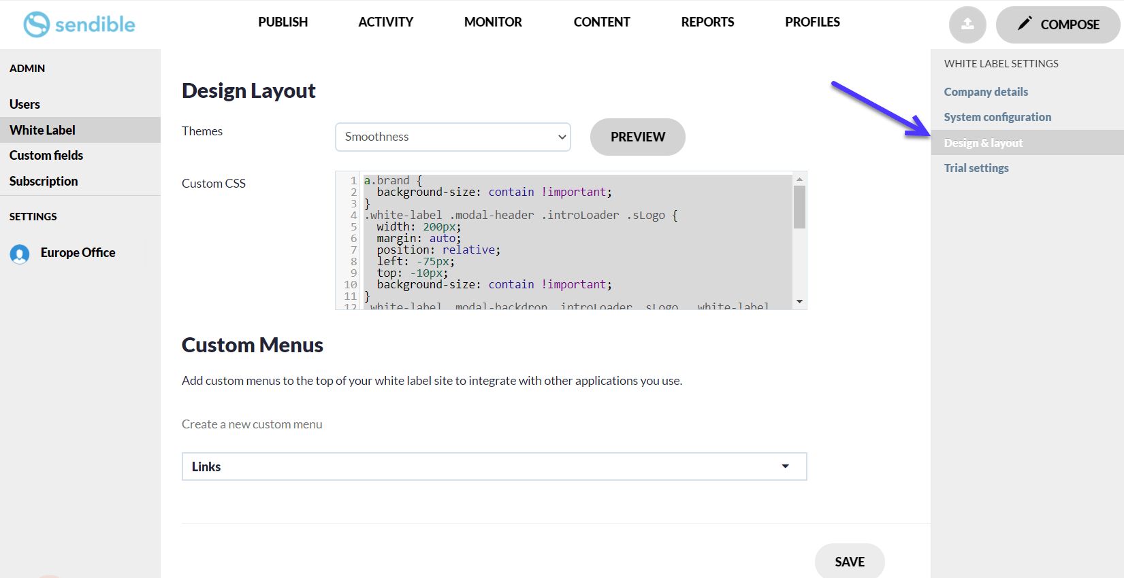Select Design & layout in sidebar
1124x578 pixels.
tap(983, 143)
